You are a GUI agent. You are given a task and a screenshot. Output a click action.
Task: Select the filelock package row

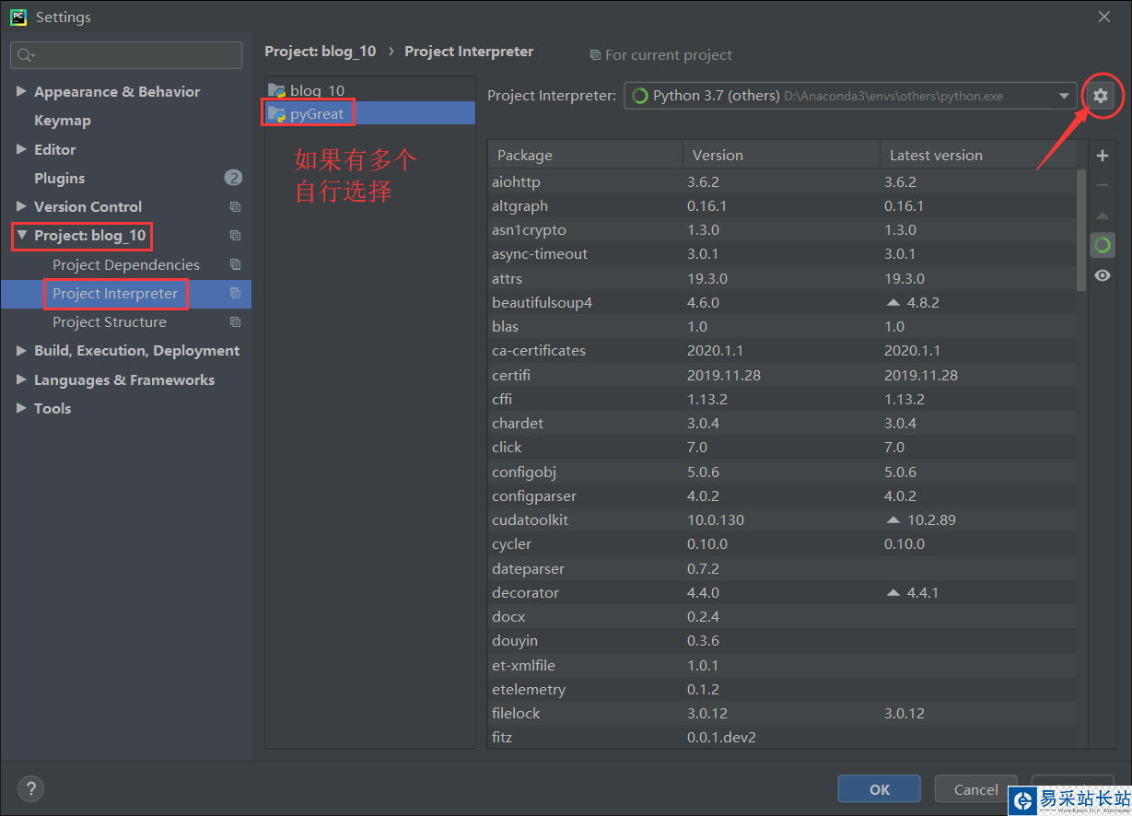pyautogui.click(x=782, y=713)
